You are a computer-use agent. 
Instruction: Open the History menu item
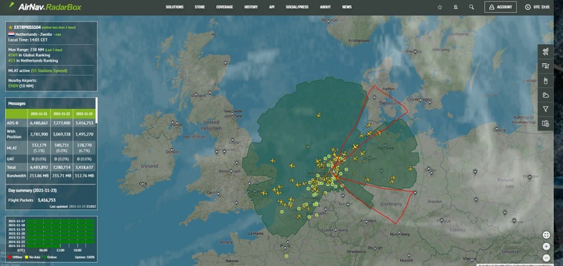(251, 7)
